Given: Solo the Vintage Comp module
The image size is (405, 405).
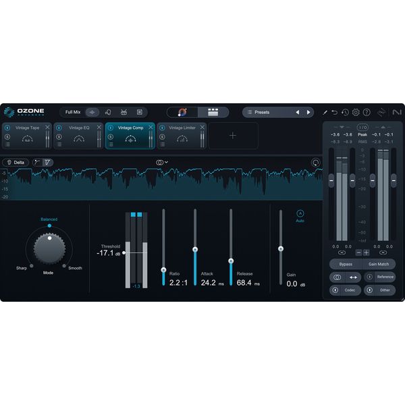Looking at the screenshot, I should point(111,136).
